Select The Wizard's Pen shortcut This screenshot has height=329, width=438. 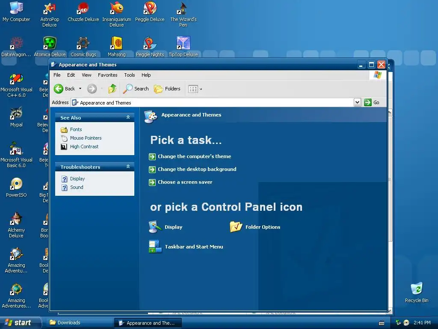pyautogui.click(x=183, y=14)
